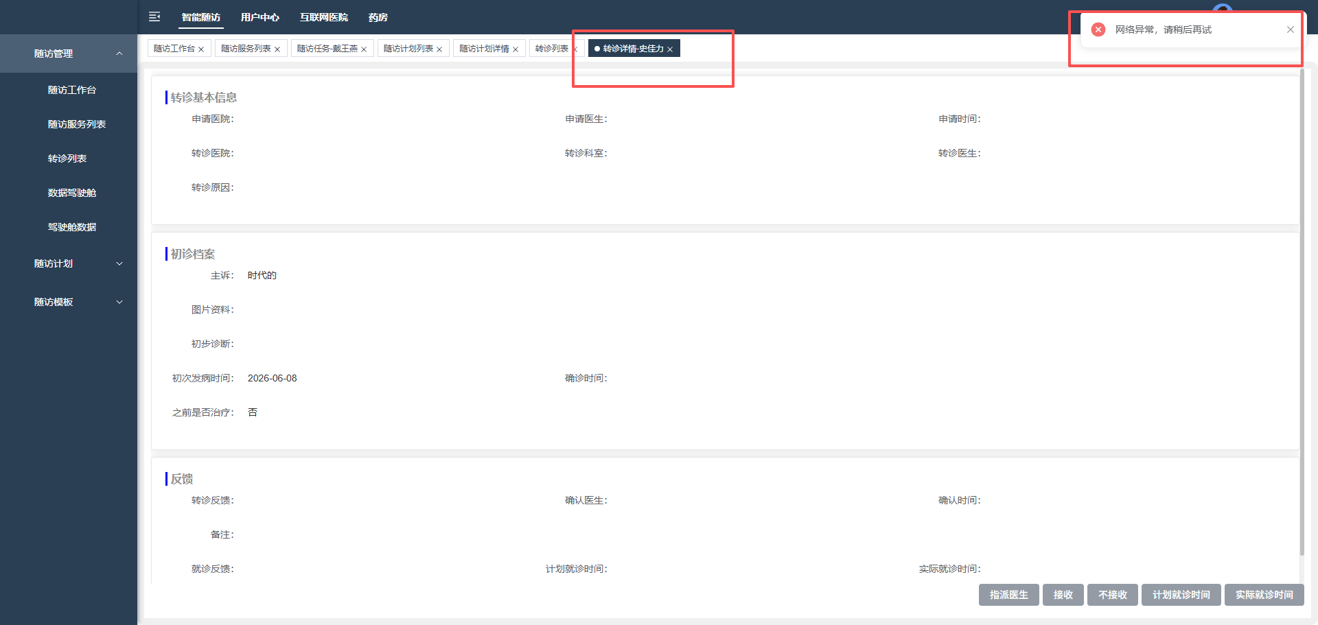Viewport: 1318px width, 625px height.
Task: Click the 确诊时间 label
Action: coord(586,378)
